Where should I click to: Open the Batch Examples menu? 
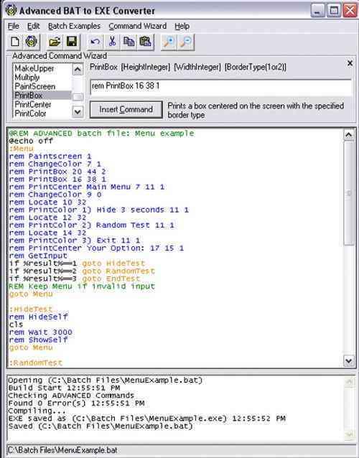pos(74,27)
